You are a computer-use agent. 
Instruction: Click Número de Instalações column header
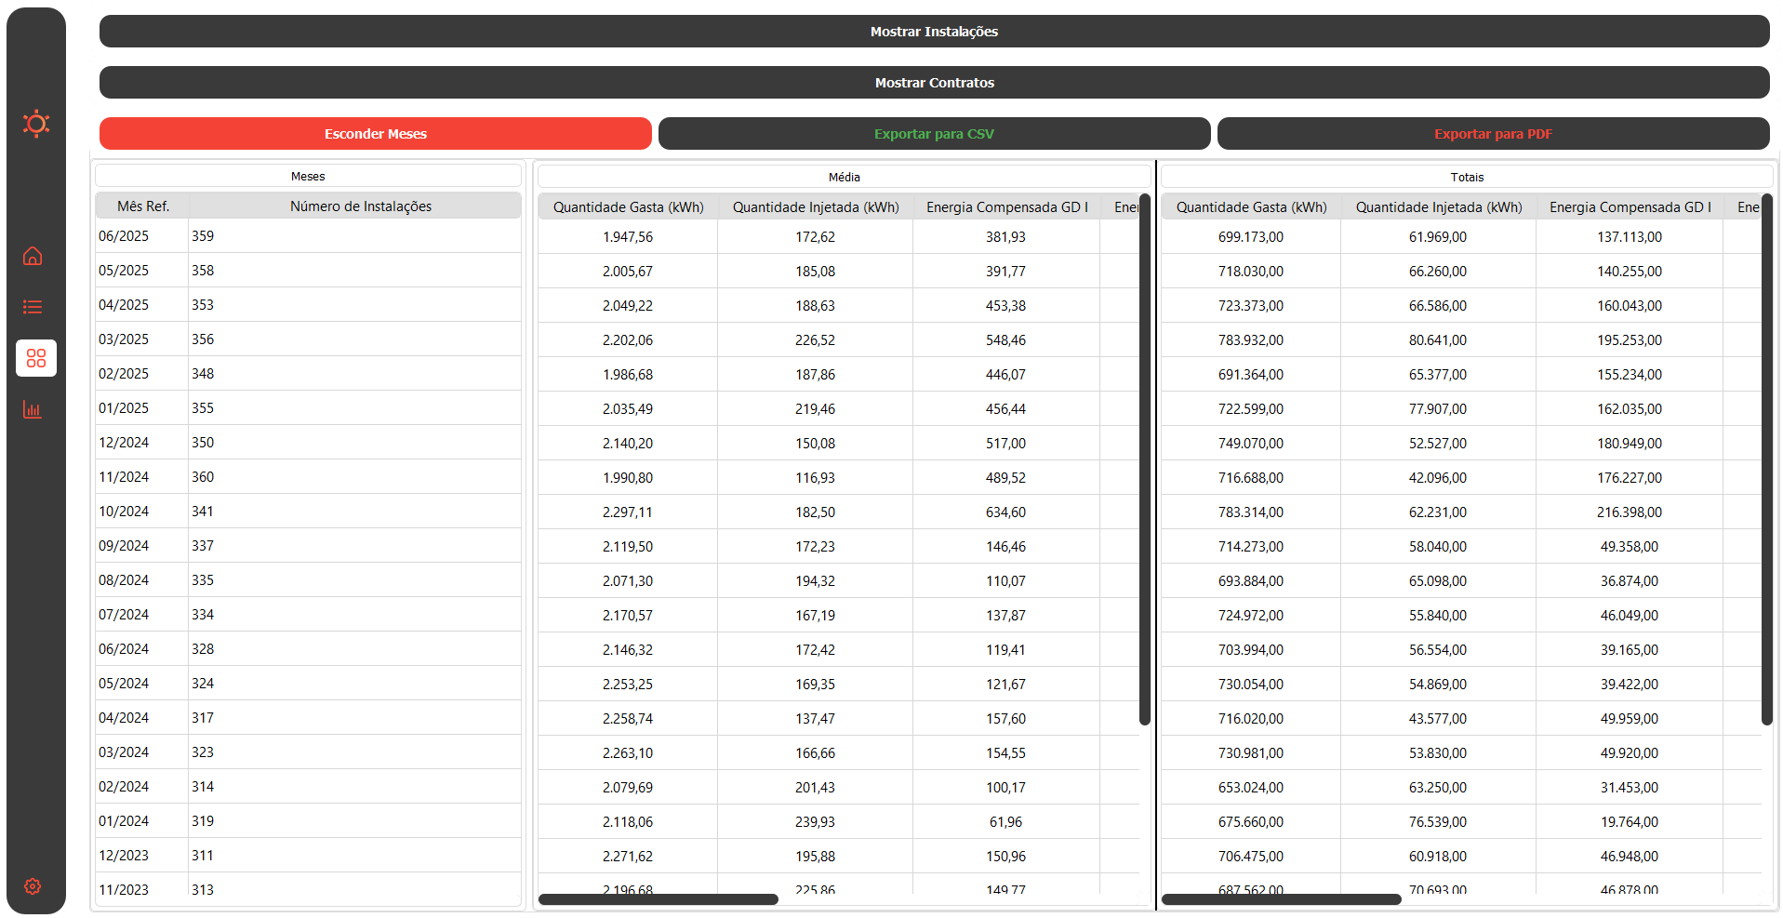(x=360, y=206)
